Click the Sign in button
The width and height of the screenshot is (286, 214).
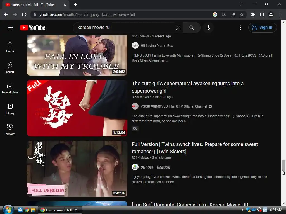tap(263, 28)
